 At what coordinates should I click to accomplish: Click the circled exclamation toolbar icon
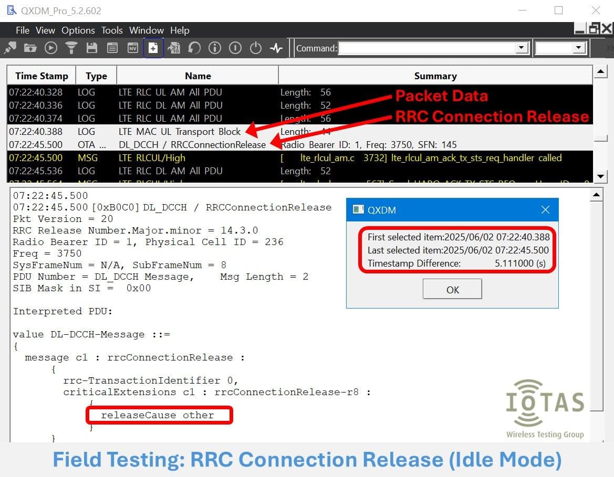(235, 48)
